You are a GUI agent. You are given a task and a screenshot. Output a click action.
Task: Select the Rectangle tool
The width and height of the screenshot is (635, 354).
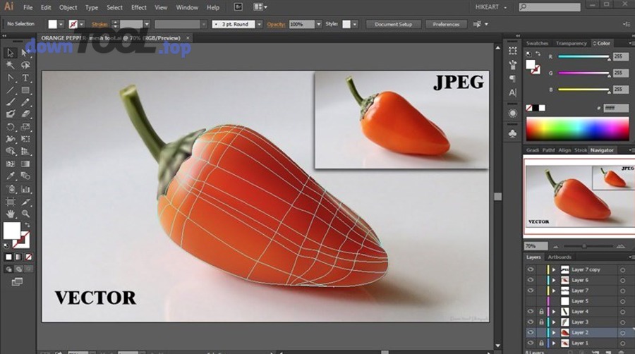tap(25, 90)
